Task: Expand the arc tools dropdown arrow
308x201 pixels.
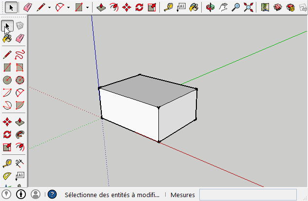Action: click(x=68, y=8)
